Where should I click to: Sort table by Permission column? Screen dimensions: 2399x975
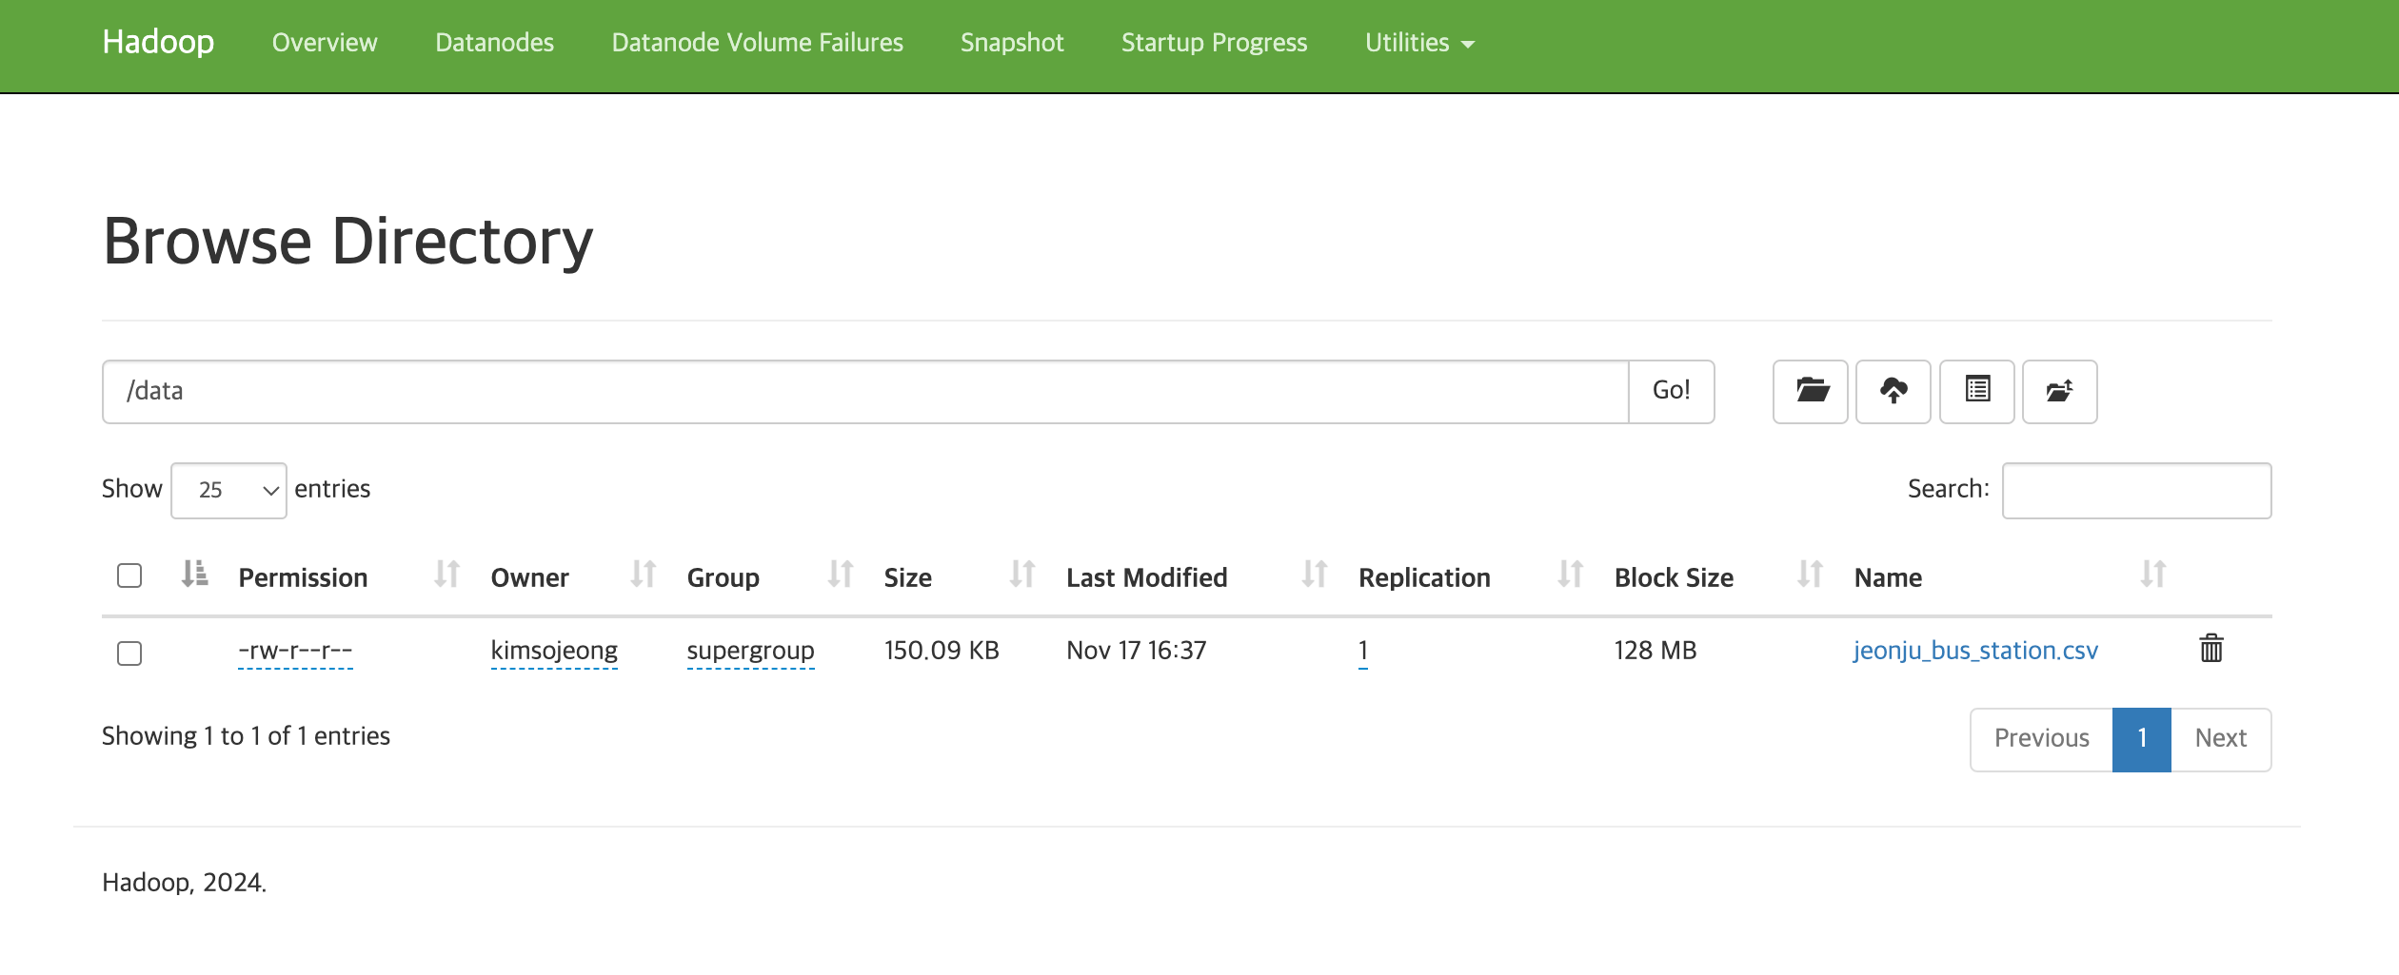coord(446,575)
